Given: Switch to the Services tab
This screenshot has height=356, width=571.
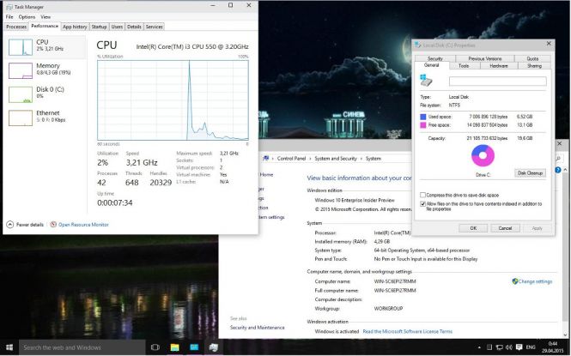Looking at the screenshot, I should 154,27.
